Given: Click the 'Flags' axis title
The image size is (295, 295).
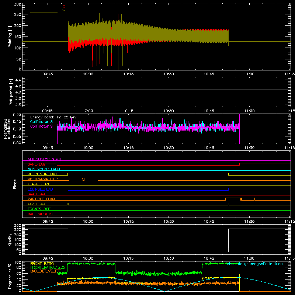Looking at the screenshot, I should point(15,184).
